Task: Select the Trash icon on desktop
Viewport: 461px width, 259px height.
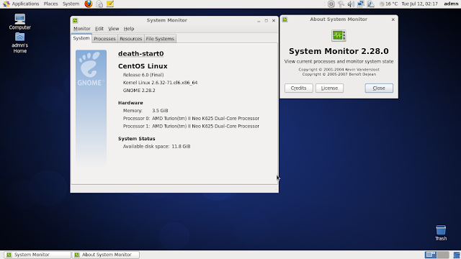Action: [441, 233]
